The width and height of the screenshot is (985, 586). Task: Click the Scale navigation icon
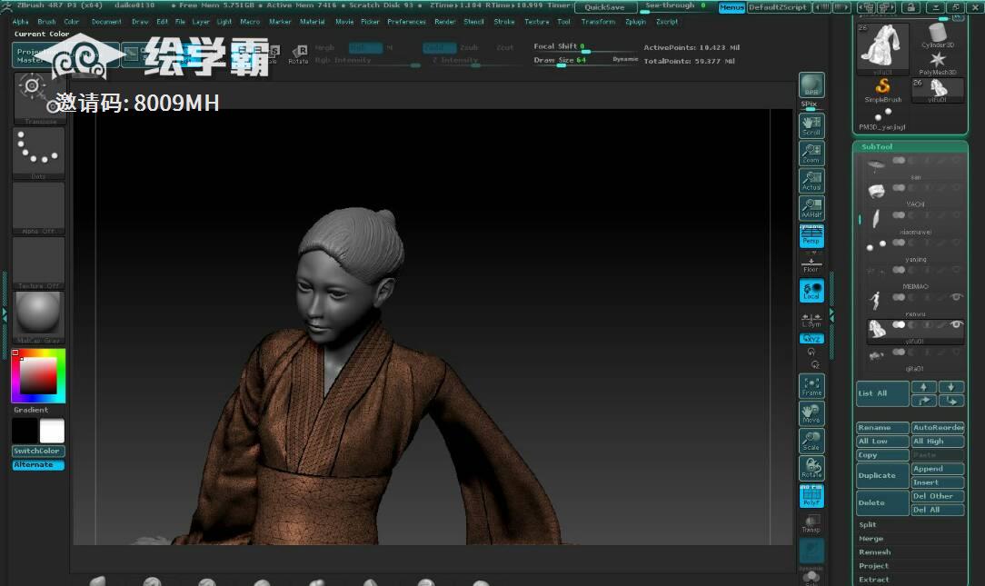pyautogui.click(x=811, y=441)
